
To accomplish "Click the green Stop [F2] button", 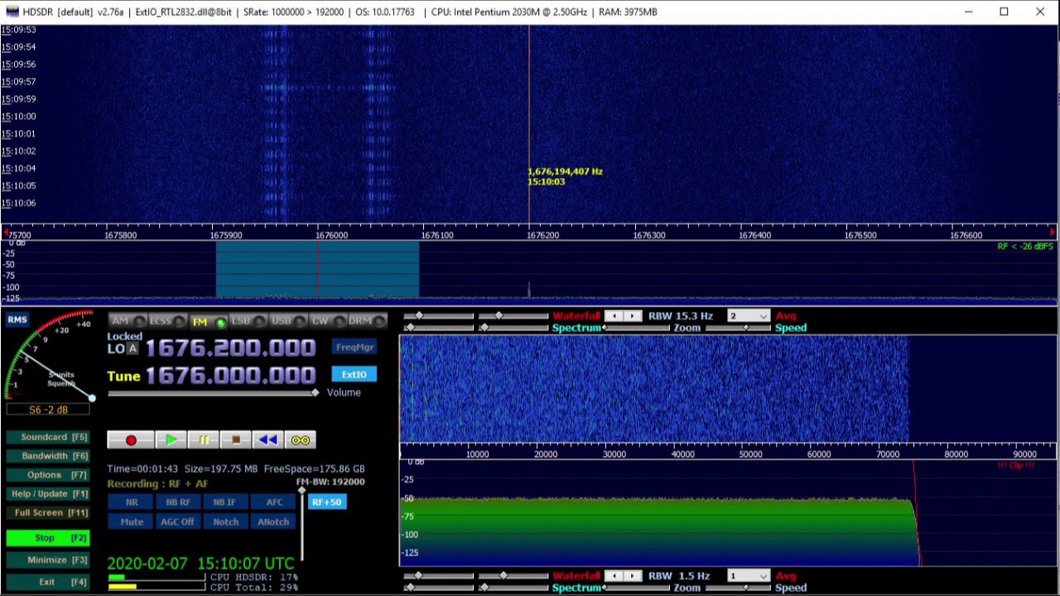I will tap(48, 538).
